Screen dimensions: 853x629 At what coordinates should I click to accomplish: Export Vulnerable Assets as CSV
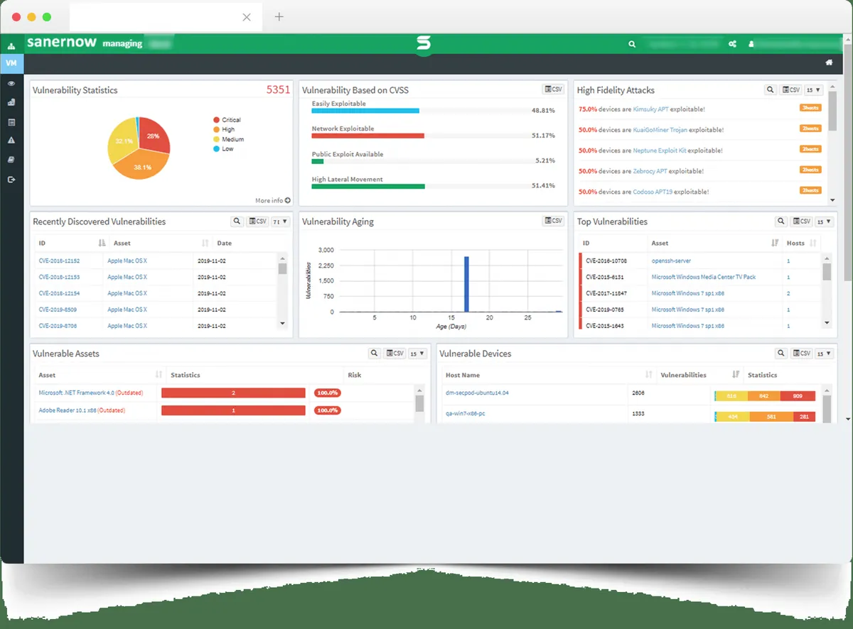point(395,354)
